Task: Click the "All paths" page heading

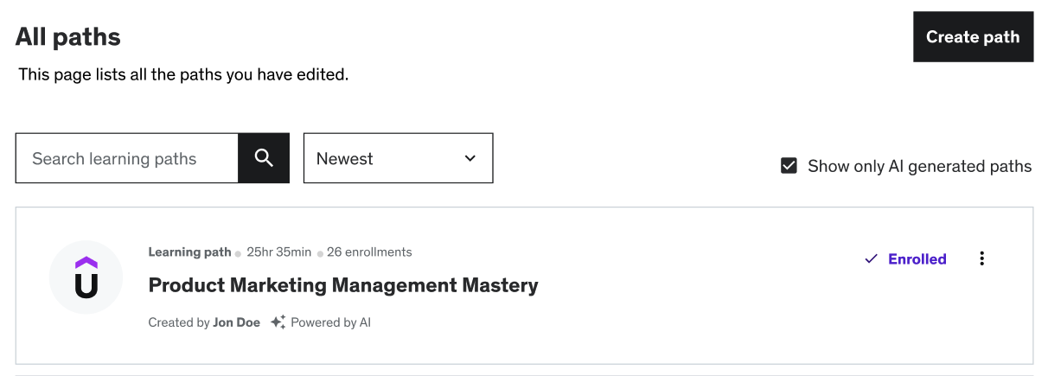Action: [x=68, y=37]
